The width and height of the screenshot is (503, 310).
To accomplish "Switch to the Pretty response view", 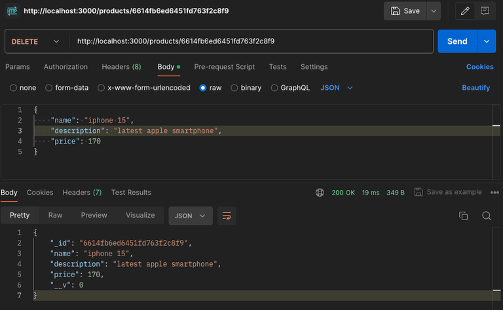I will click(x=20, y=216).
